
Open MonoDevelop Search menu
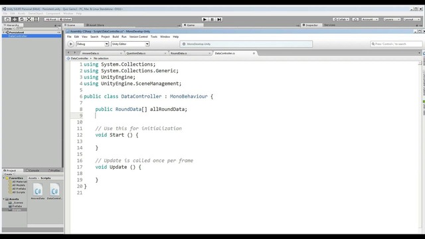click(x=94, y=37)
